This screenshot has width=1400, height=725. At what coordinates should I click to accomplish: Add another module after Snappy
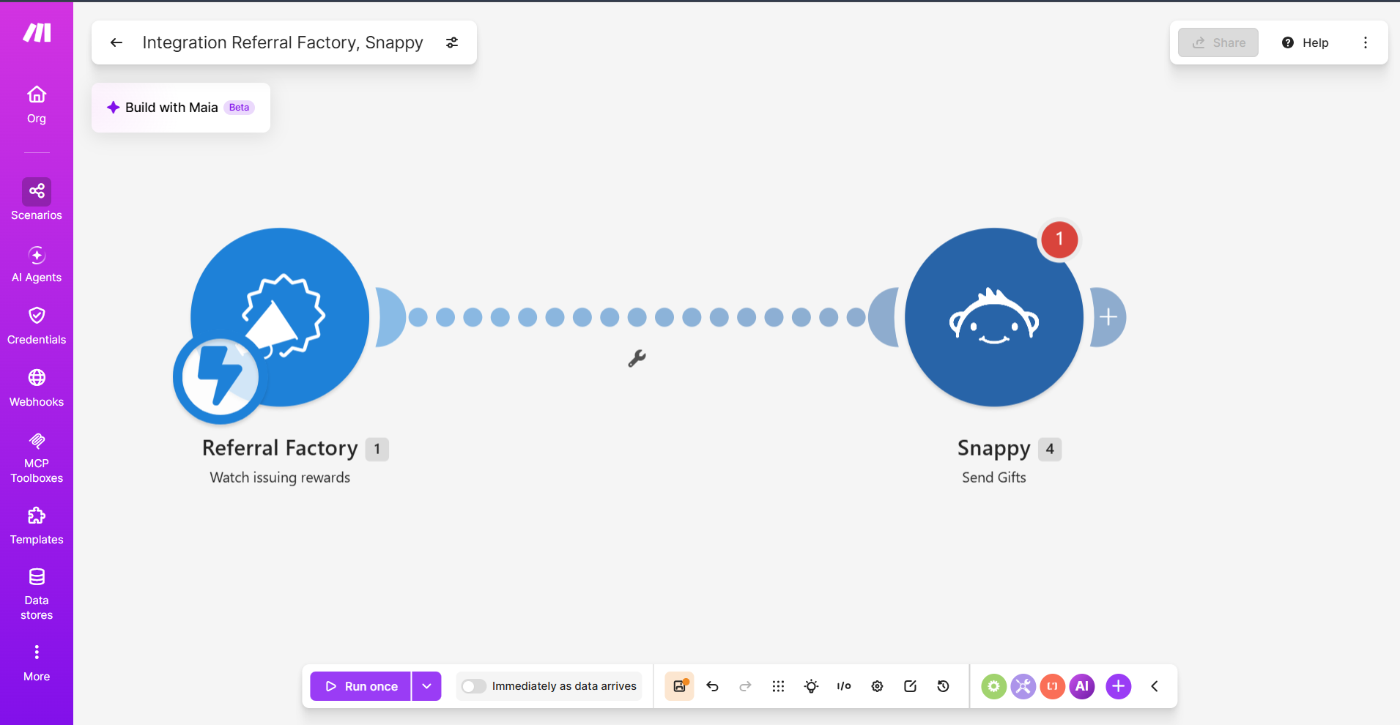1108,317
